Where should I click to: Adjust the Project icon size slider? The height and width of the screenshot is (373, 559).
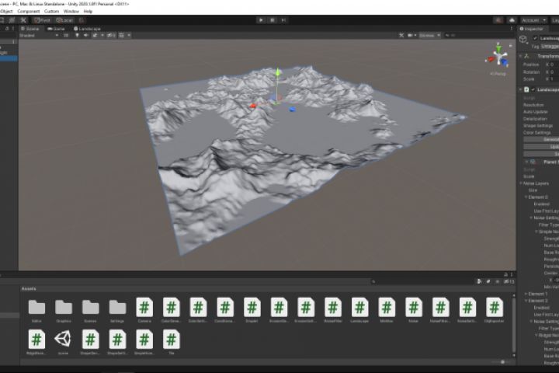tap(501, 362)
